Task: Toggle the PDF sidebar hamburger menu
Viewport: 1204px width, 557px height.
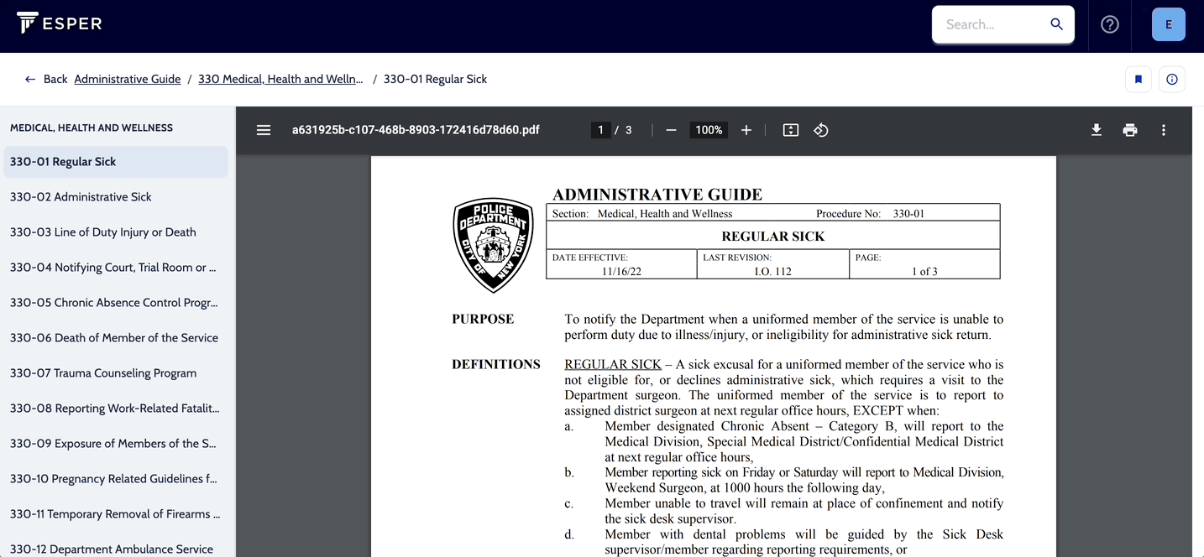Action: tap(264, 130)
